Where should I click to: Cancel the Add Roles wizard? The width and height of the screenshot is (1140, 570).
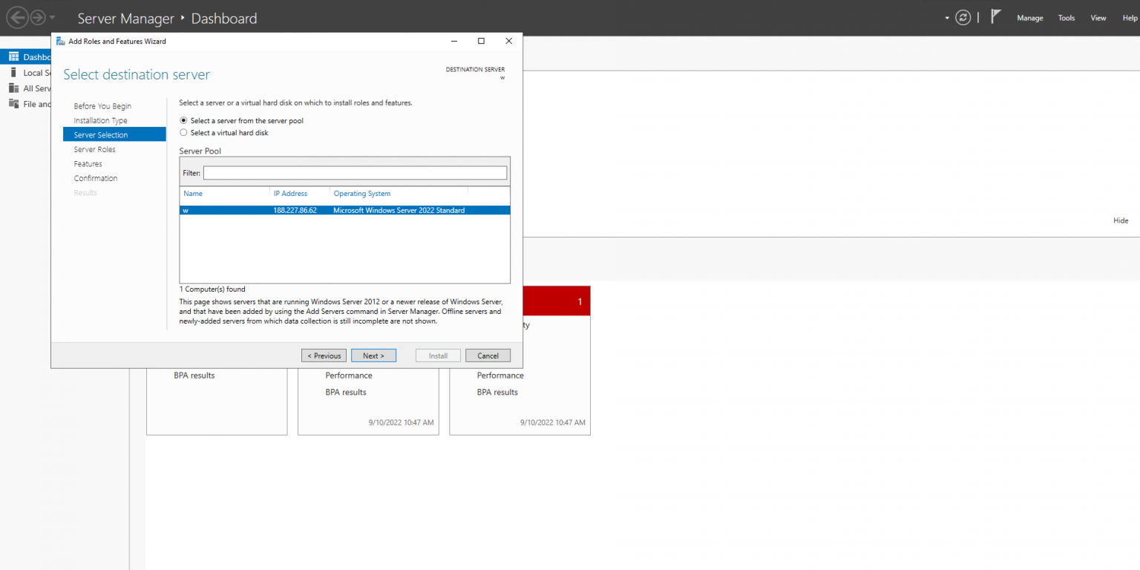click(488, 355)
